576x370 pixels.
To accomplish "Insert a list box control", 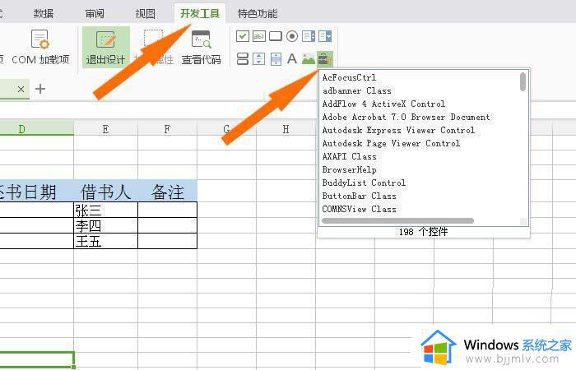I will pyautogui.click(x=309, y=36).
